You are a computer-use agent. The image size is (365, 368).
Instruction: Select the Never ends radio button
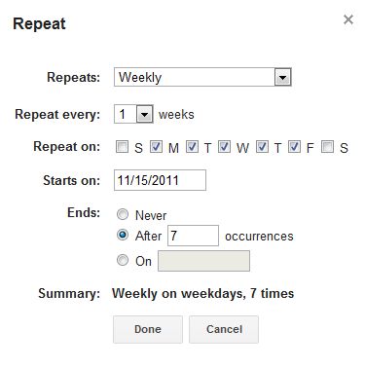tap(123, 214)
